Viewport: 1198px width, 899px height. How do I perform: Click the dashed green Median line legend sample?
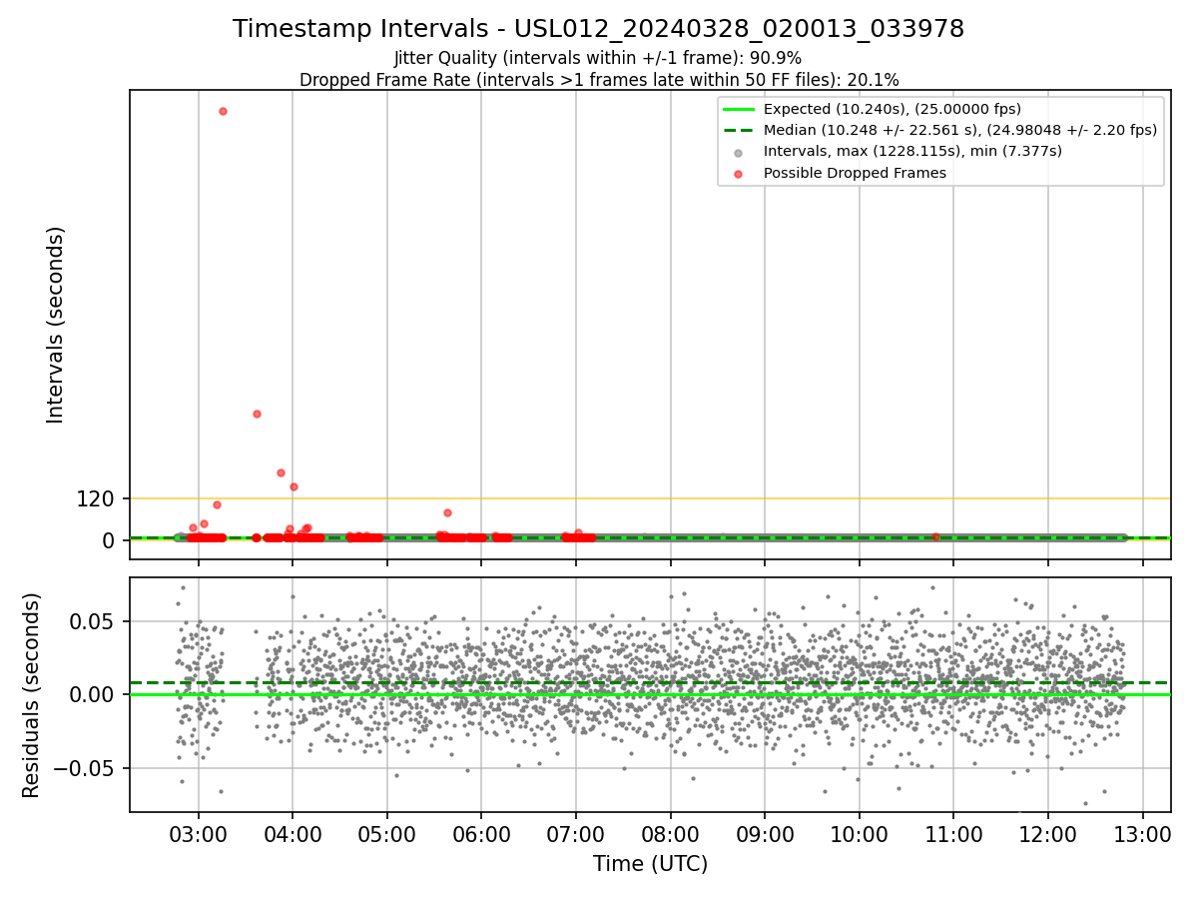pos(738,131)
